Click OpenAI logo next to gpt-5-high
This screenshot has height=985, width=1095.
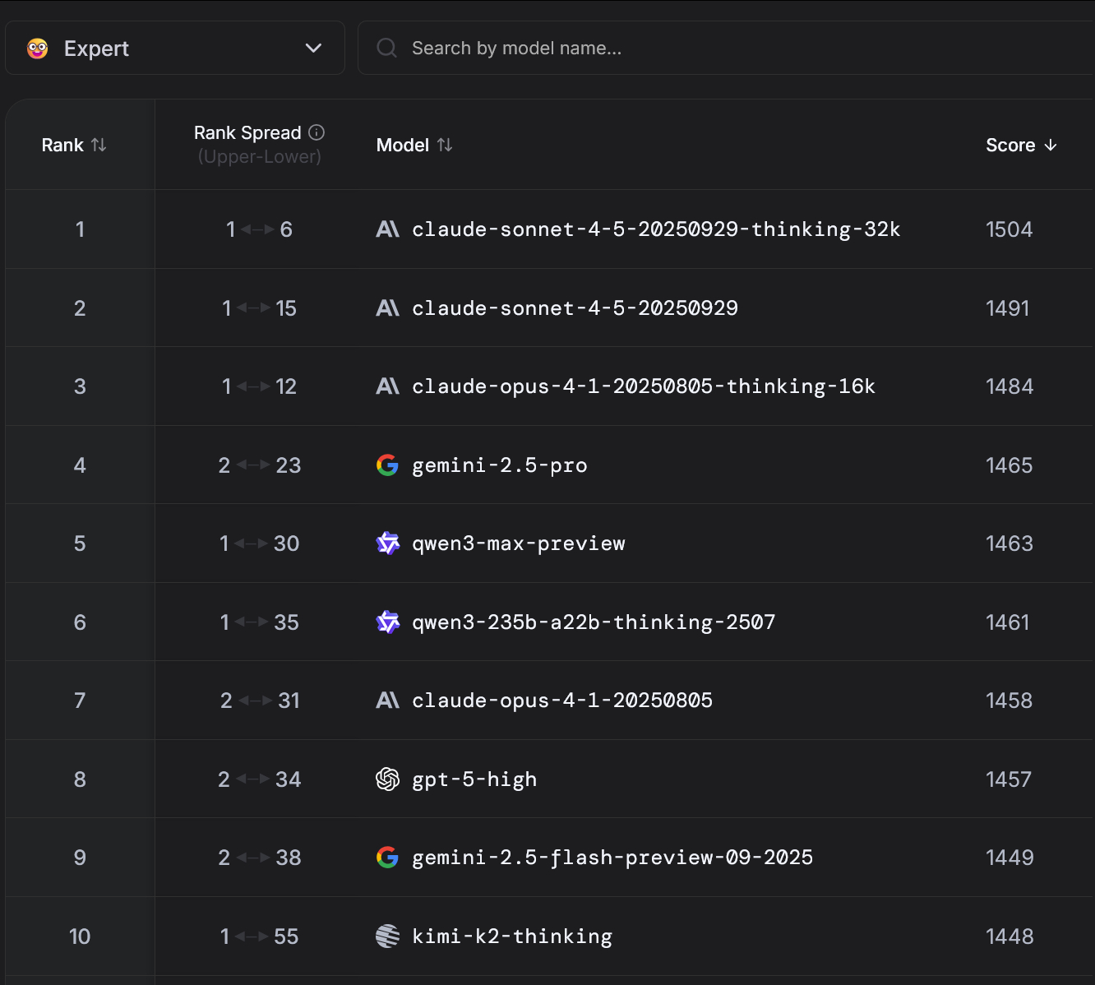pyautogui.click(x=387, y=779)
